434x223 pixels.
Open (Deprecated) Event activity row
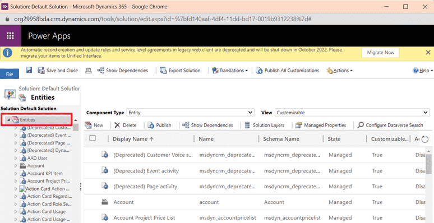tap(146, 171)
